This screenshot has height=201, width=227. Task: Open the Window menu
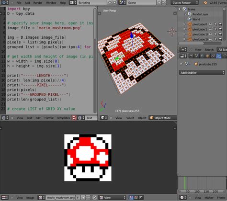point(51,3)
